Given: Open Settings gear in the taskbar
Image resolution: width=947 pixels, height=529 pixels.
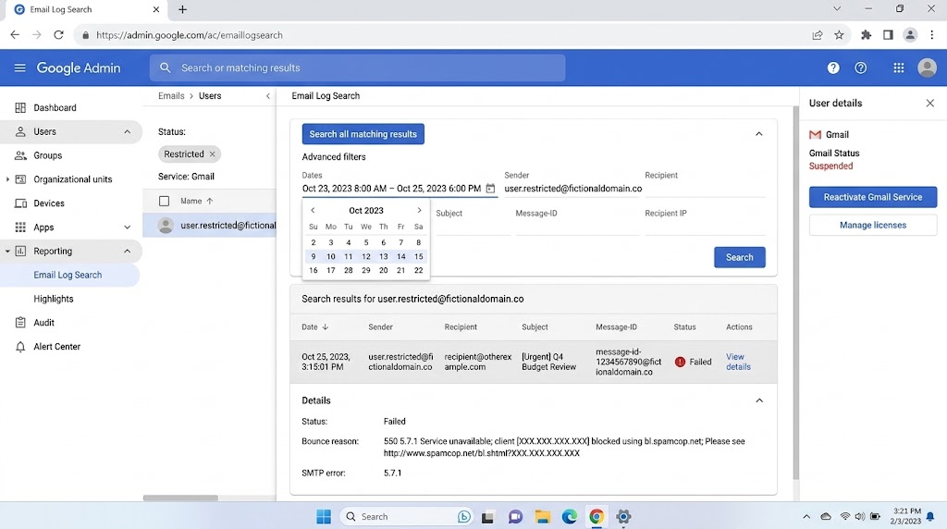Looking at the screenshot, I should [623, 516].
